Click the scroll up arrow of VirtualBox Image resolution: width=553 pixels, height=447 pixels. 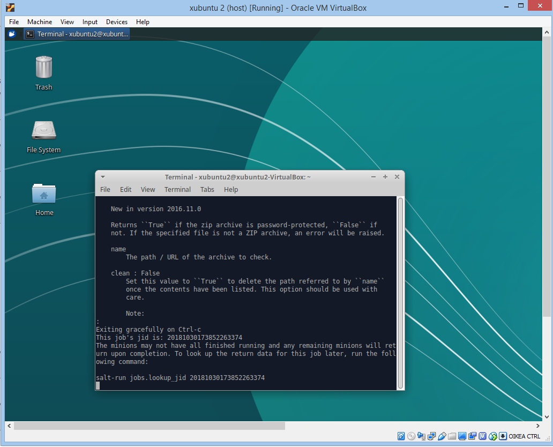pyautogui.click(x=547, y=32)
